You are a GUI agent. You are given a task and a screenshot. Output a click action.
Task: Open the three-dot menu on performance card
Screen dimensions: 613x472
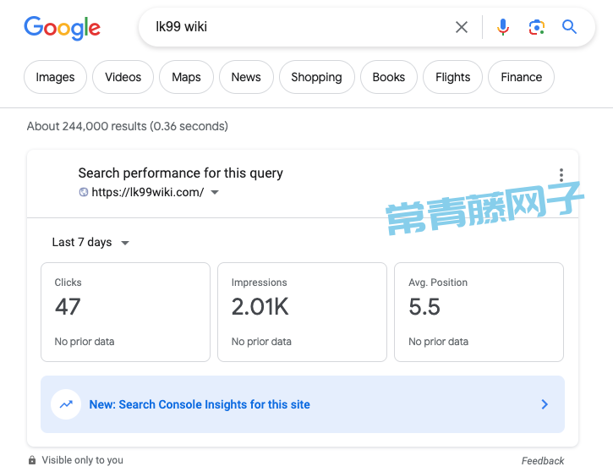[561, 175]
